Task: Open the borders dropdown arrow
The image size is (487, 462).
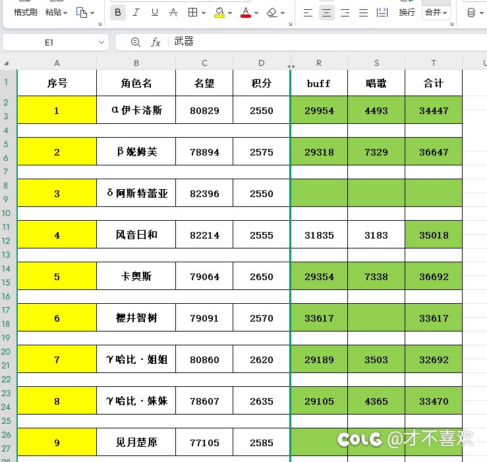Action: (204, 13)
